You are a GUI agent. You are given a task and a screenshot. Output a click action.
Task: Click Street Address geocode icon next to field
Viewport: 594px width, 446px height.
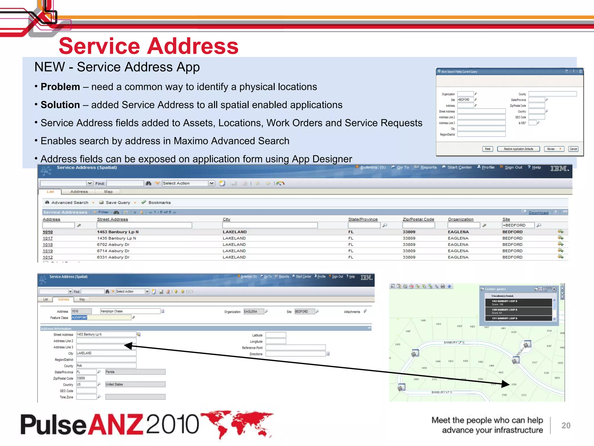[139, 334]
